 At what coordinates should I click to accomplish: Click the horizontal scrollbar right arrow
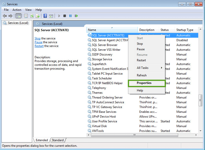click(196, 135)
